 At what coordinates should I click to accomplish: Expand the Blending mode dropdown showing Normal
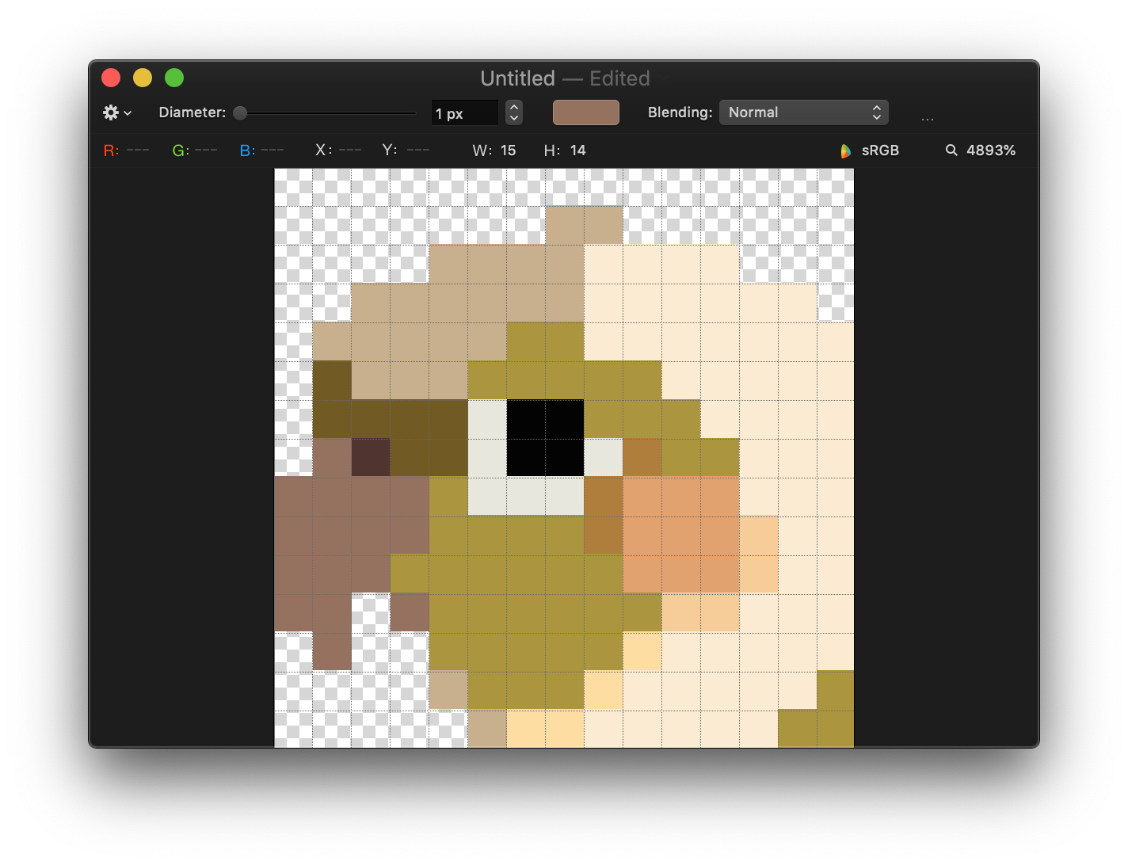pyautogui.click(x=803, y=112)
